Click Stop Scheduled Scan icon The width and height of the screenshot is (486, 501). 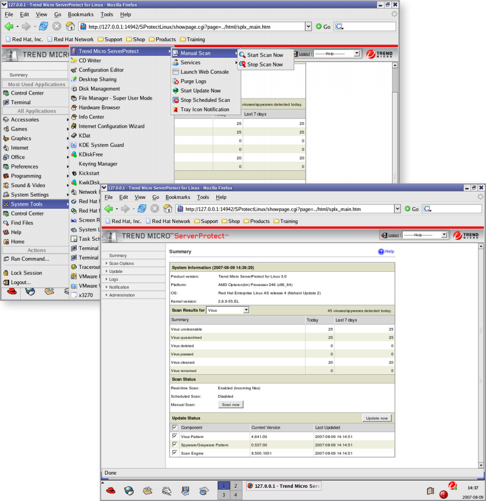coord(176,100)
